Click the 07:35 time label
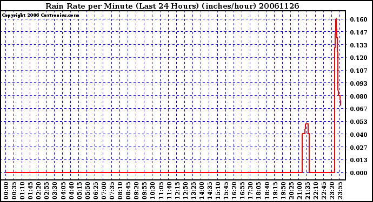Screen dimensions: 373x202 pyautogui.click(x=112, y=191)
